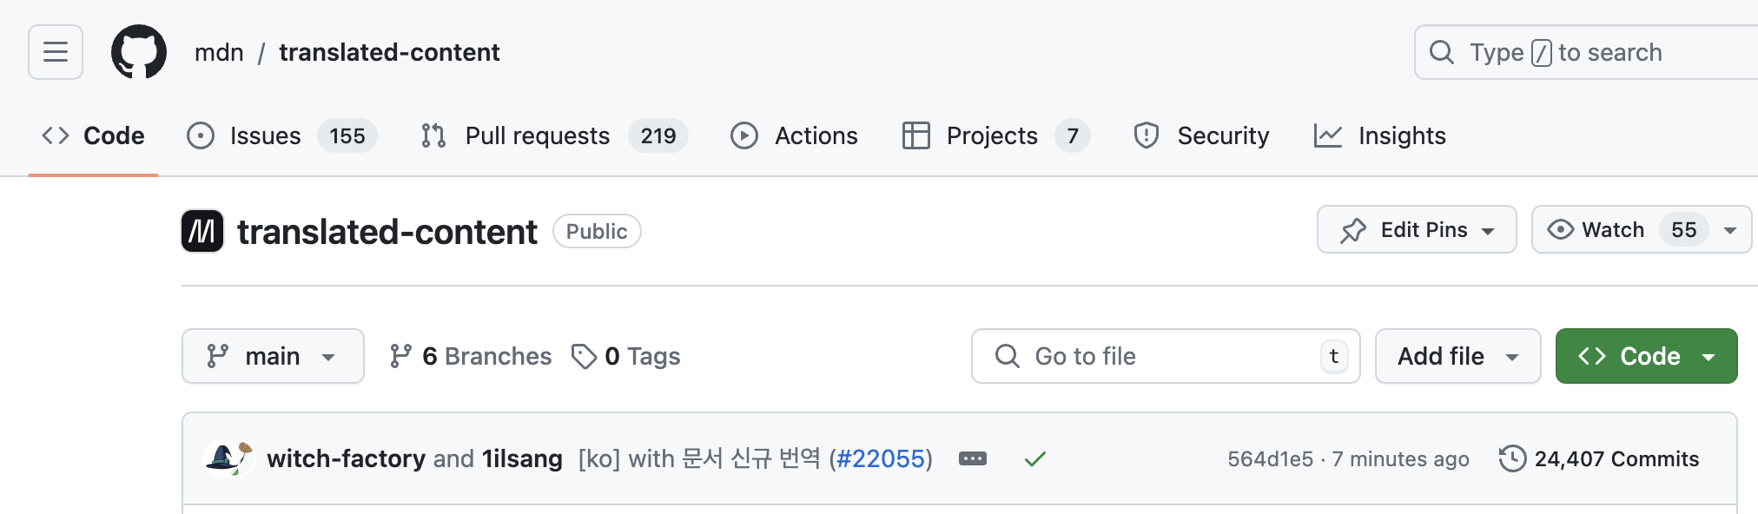Select the Issues icon in navigation
The image size is (1758, 514).
click(x=202, y=135)
